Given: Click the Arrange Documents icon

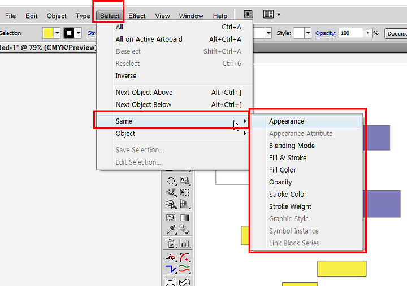Looking at the screenshot, I should (268, 14).
